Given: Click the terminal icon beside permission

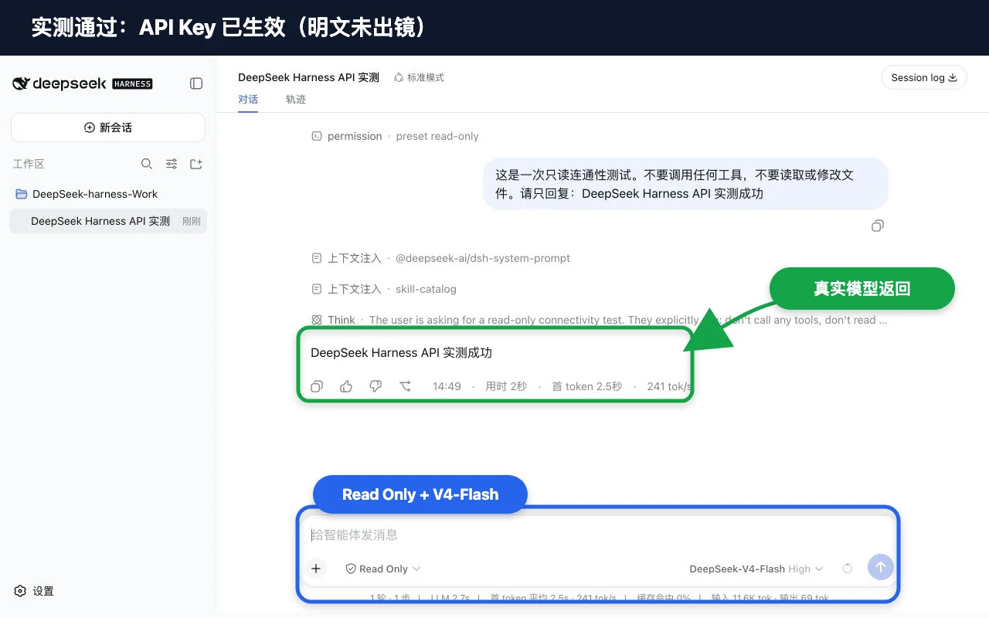Looking at the screenshot, I should 316,136.
